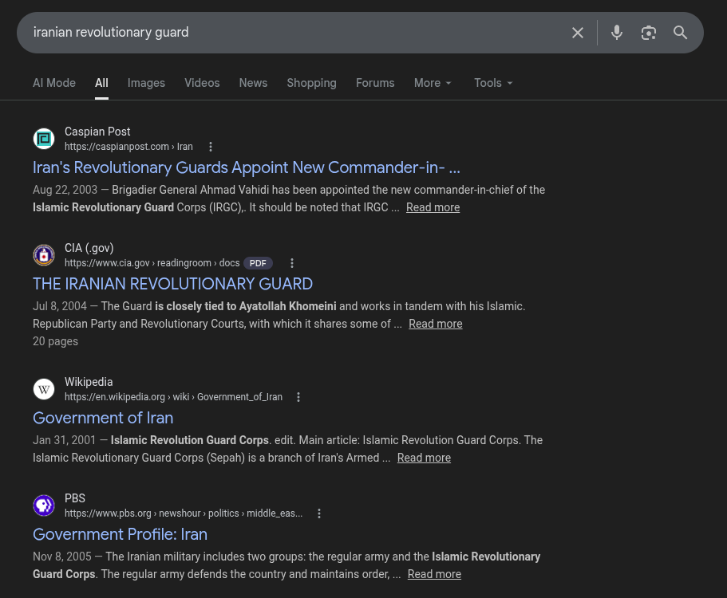Open Iran's Revolutionary Guards Appoint New Commander link

247,167
